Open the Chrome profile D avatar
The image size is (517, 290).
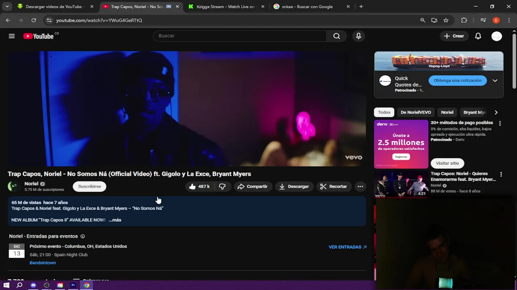coord(496,20)
